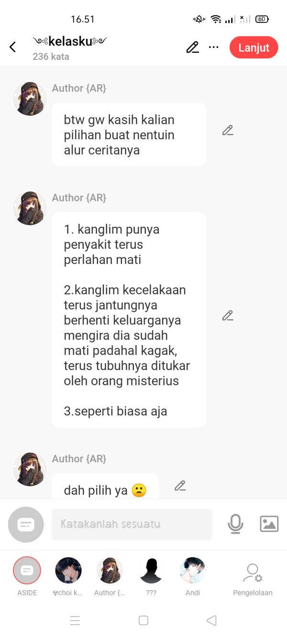Tap the red Lanjut button

254,47
